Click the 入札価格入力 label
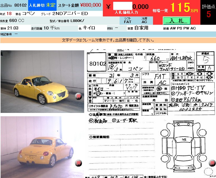The width and height of the screenshot is (216, 178). [126, 12]
